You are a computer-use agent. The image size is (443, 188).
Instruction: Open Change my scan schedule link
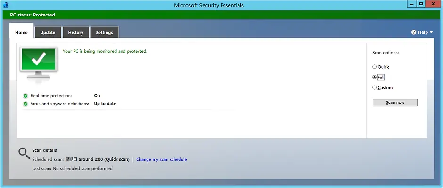tap(162, 159)
